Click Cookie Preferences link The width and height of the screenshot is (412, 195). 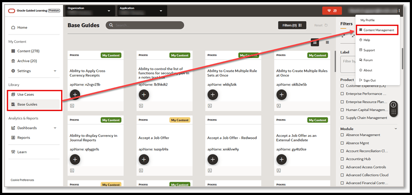(22, 180)
